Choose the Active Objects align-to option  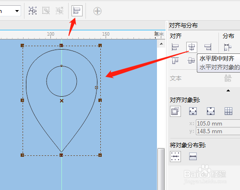point(175,111)
